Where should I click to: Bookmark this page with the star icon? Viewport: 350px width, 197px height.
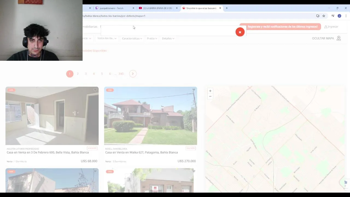(x=324, y=16)
